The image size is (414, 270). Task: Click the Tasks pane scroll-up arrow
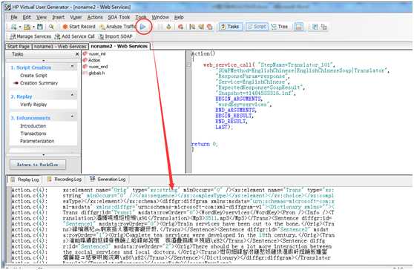(44, 60)
